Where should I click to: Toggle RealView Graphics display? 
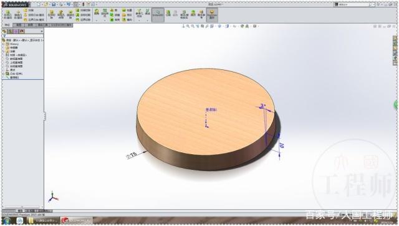click(x=212, y=14)
